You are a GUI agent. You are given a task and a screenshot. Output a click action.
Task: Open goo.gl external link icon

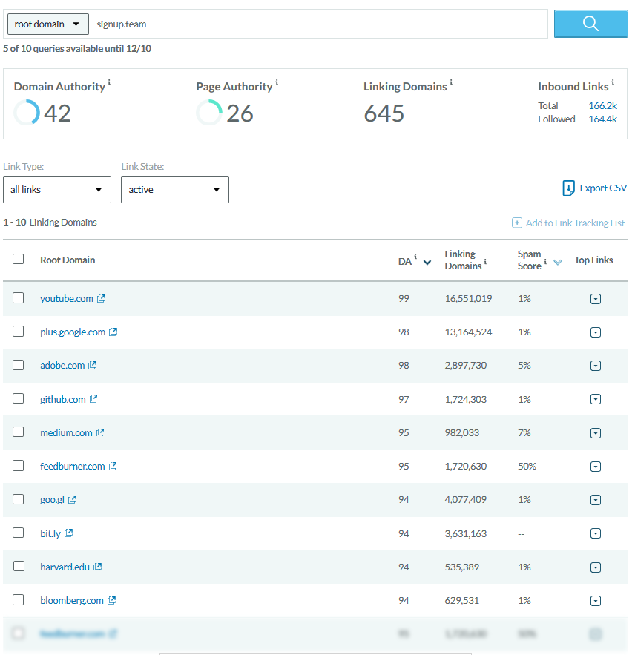pos(72,499)
